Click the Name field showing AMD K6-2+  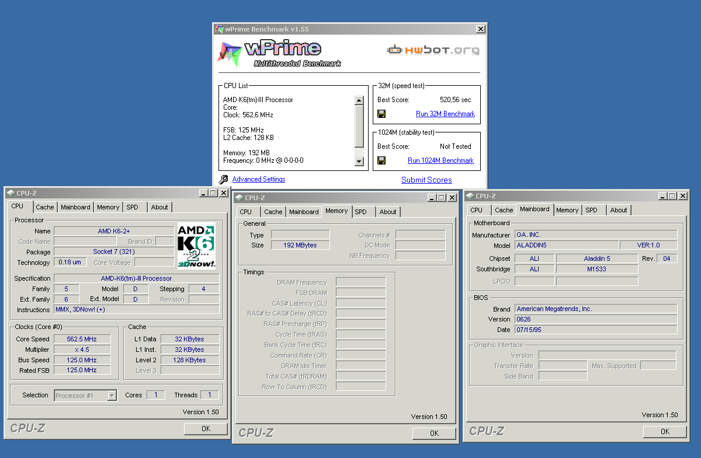tap(114, 231)
